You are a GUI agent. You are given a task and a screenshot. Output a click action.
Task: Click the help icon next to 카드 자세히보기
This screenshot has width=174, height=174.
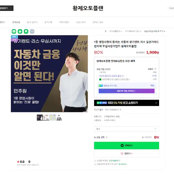(x=121, y=110)
